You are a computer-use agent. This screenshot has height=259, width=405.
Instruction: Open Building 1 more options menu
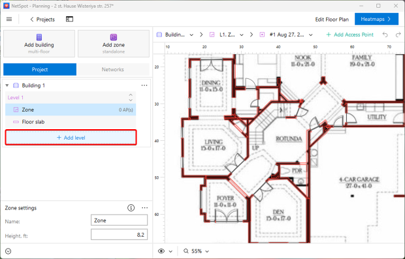144,85
